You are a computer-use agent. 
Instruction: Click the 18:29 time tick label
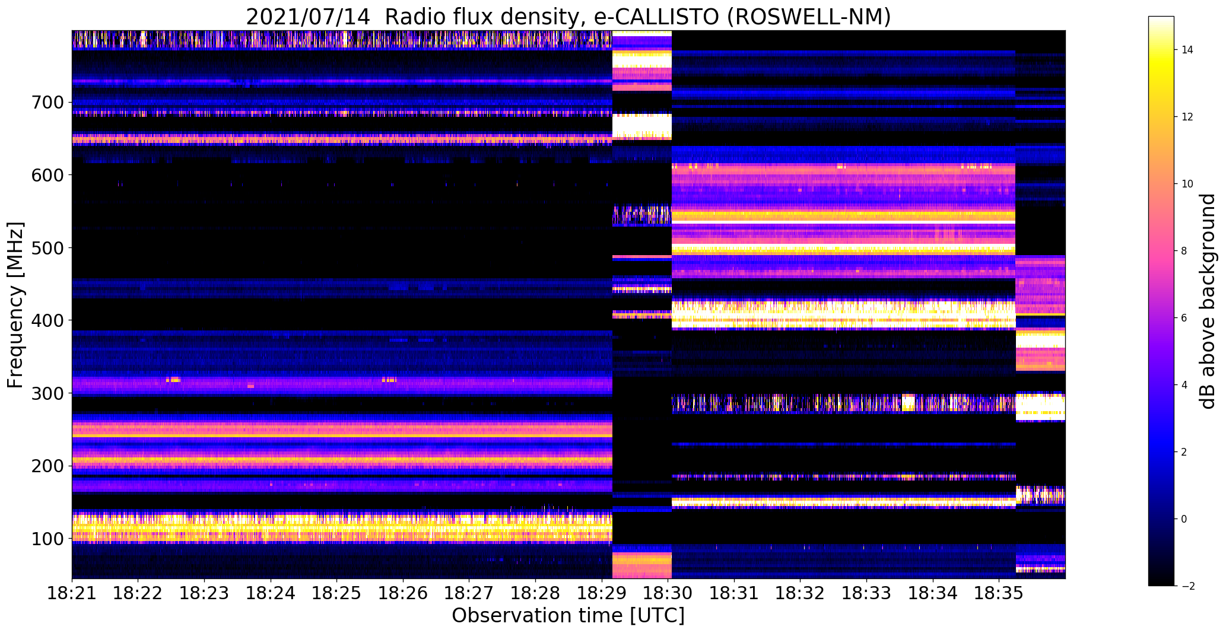click(x=602, y=593)
